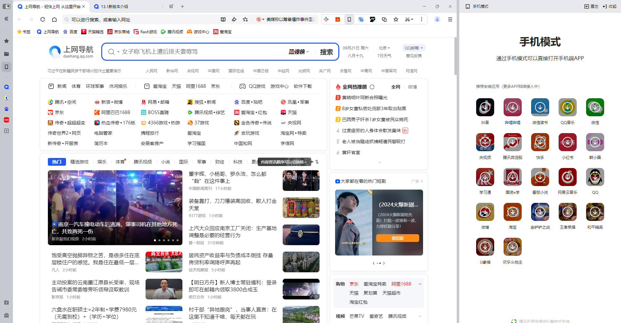This screenshot has width=621, height=323.
Task: Open the three-dot more tools menu
Action: [421, 19]
